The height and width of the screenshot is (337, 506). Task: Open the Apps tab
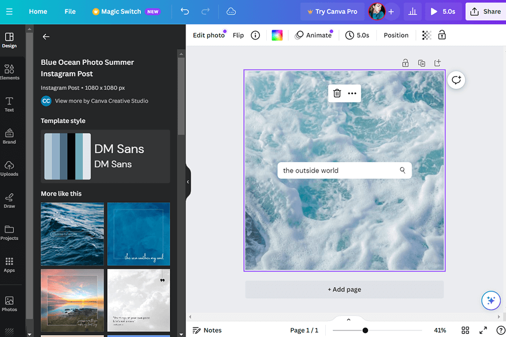coord(9,265)
